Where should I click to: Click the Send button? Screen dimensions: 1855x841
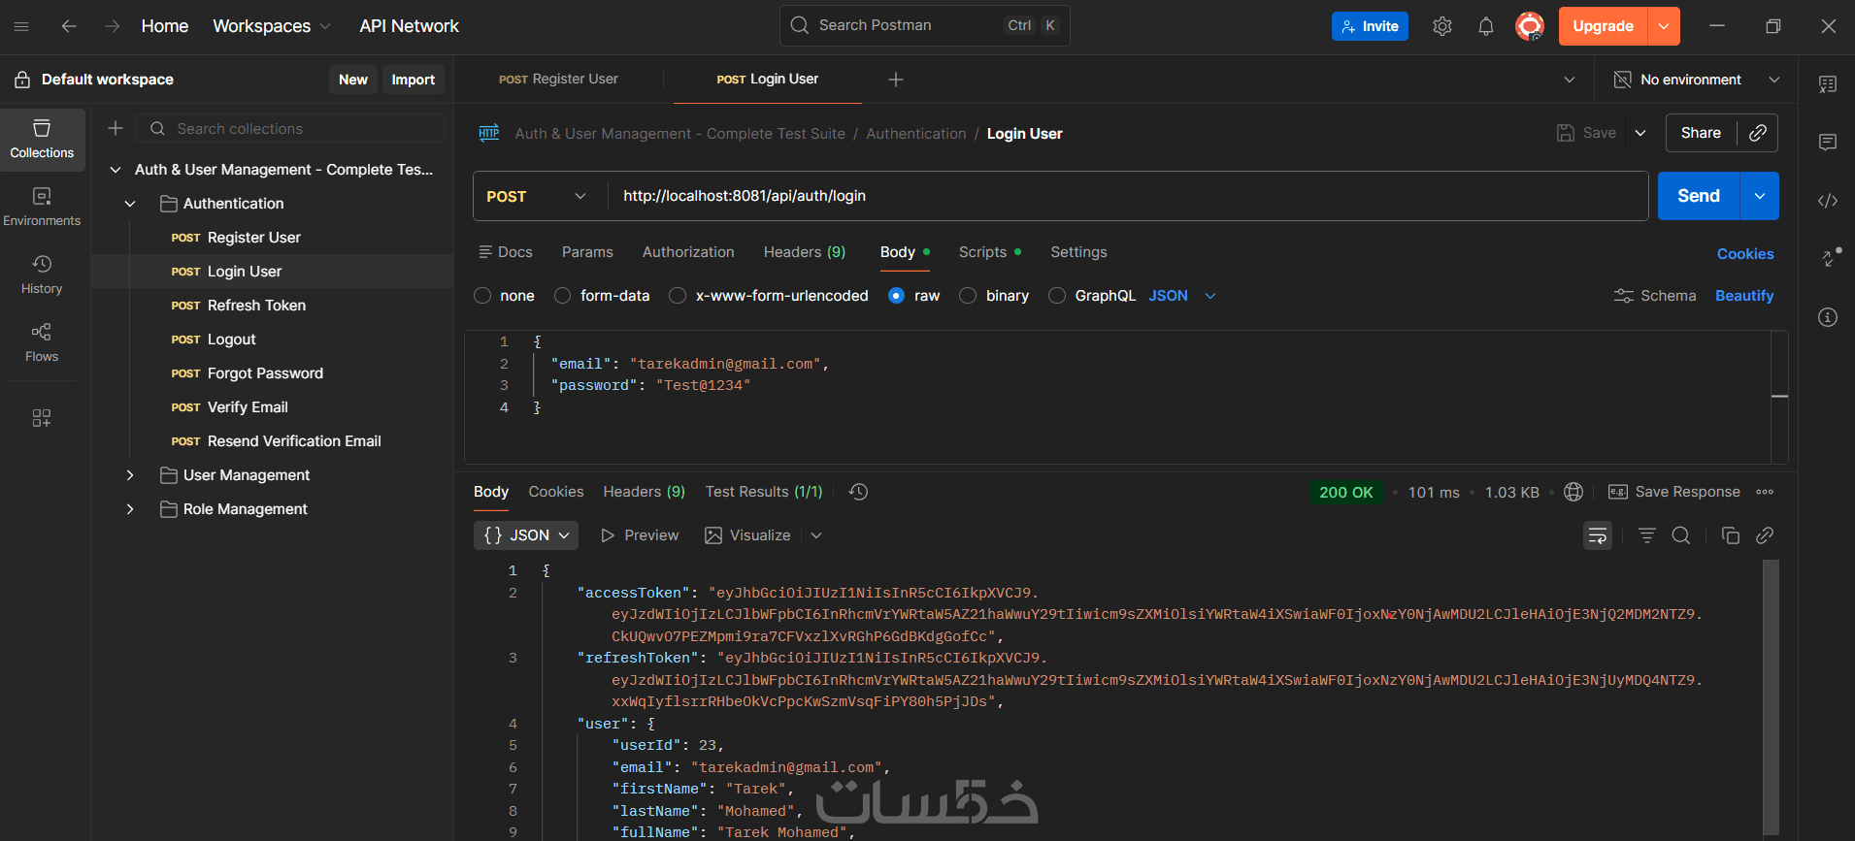pyautogui.click(x=1699, y=196)
